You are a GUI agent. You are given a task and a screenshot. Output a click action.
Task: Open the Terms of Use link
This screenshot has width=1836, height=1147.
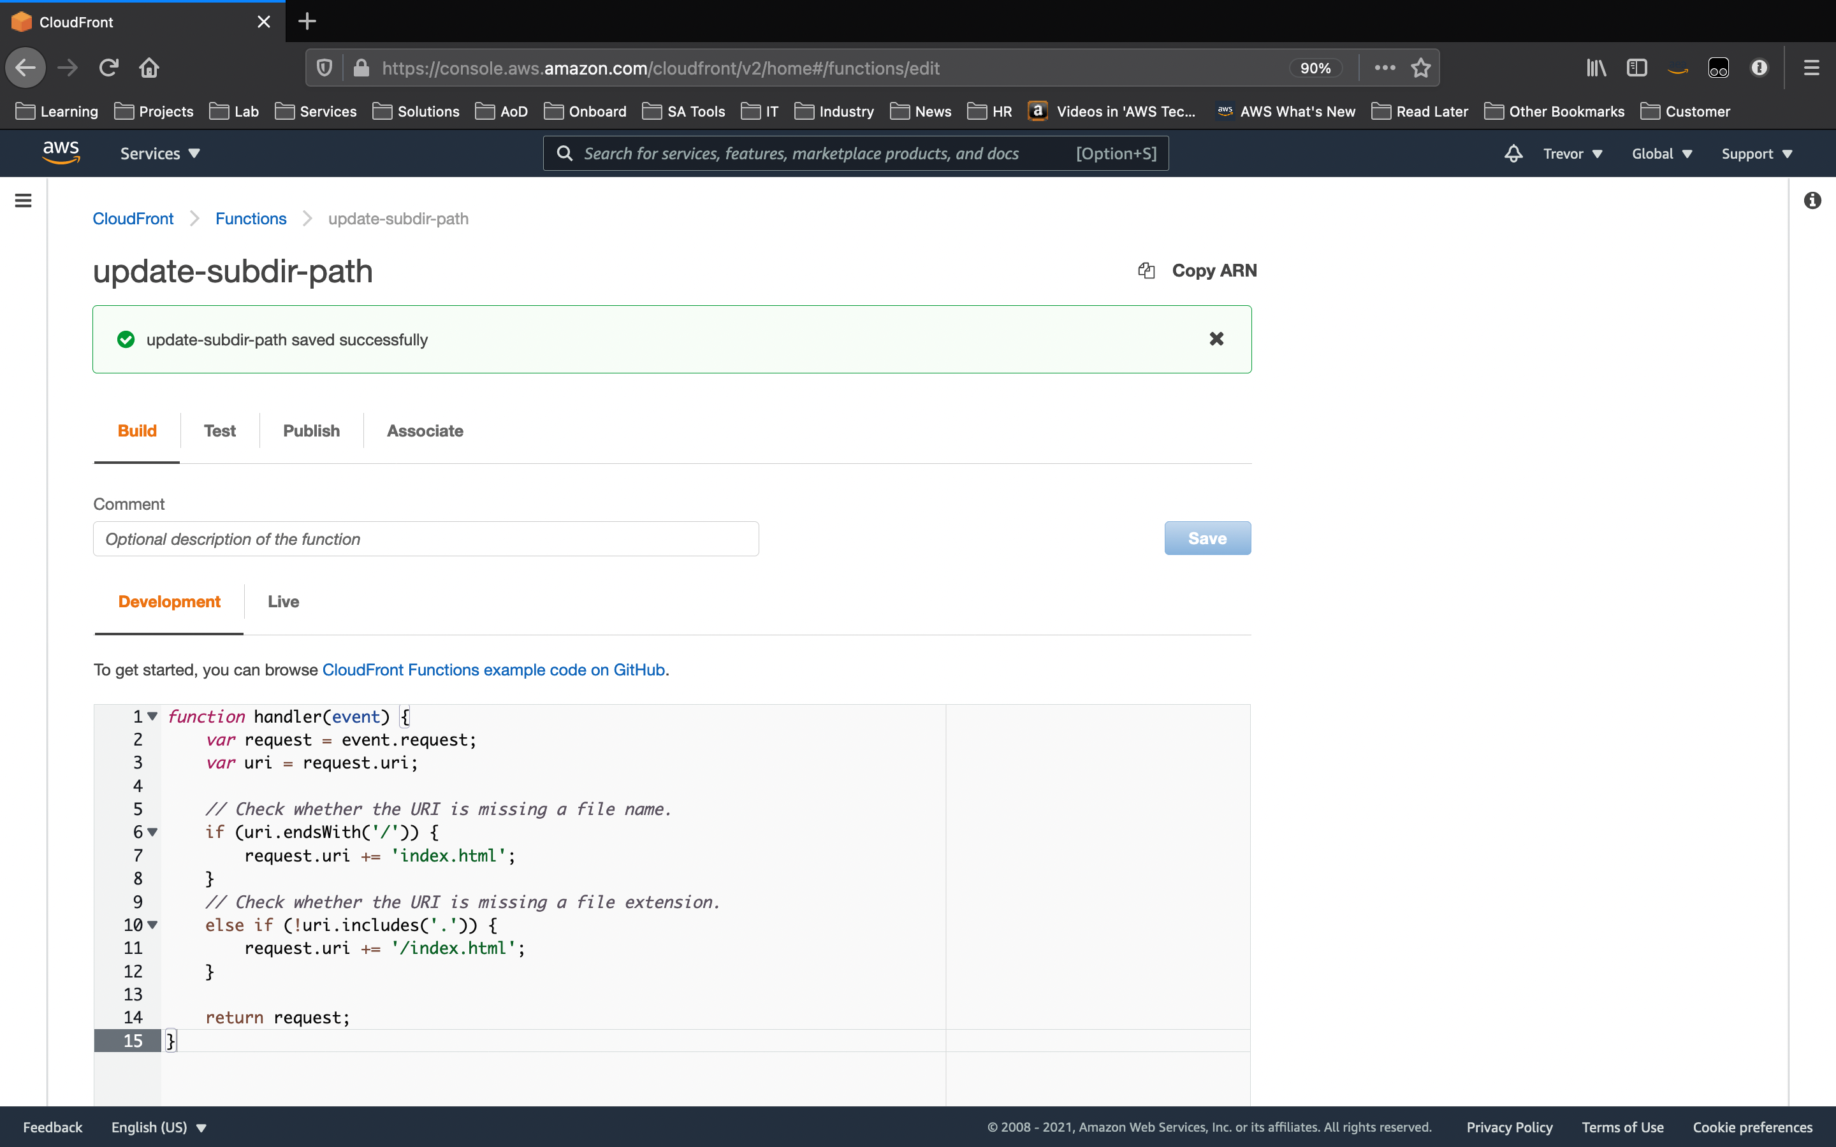pos(1622,1127)
